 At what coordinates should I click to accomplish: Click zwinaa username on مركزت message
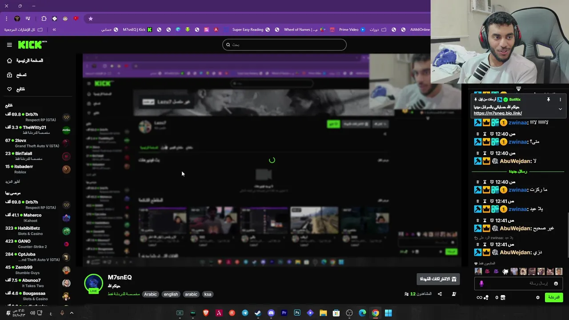pos(518,190)
